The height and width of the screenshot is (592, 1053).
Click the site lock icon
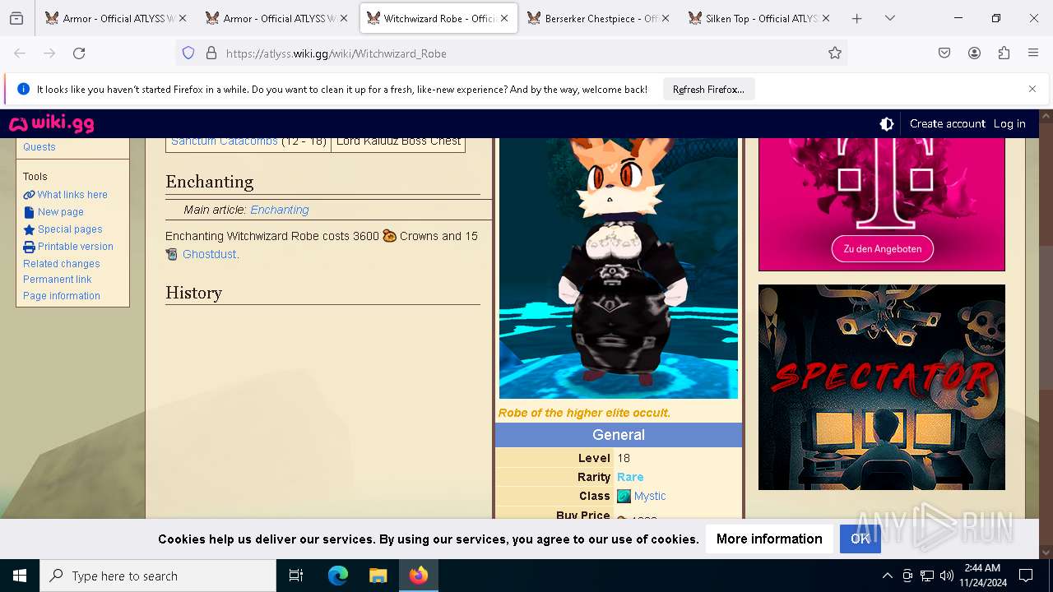click(211, 53)
